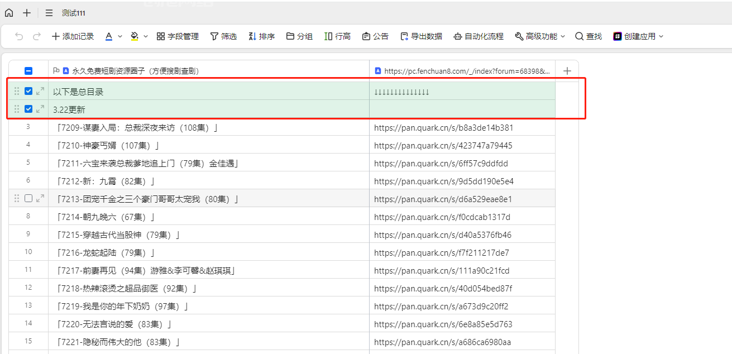732x354 pixels.
Task: Select the 7209-谋妻入局 cell
Action: click(x=209, y=127)
